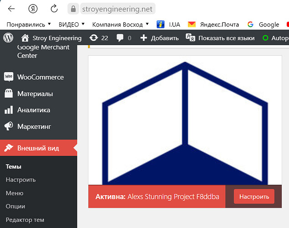Expand the ВИДЕО bookmarks folder
The image size is (289, 228).
pyautogui.click(x=71, y=24)
